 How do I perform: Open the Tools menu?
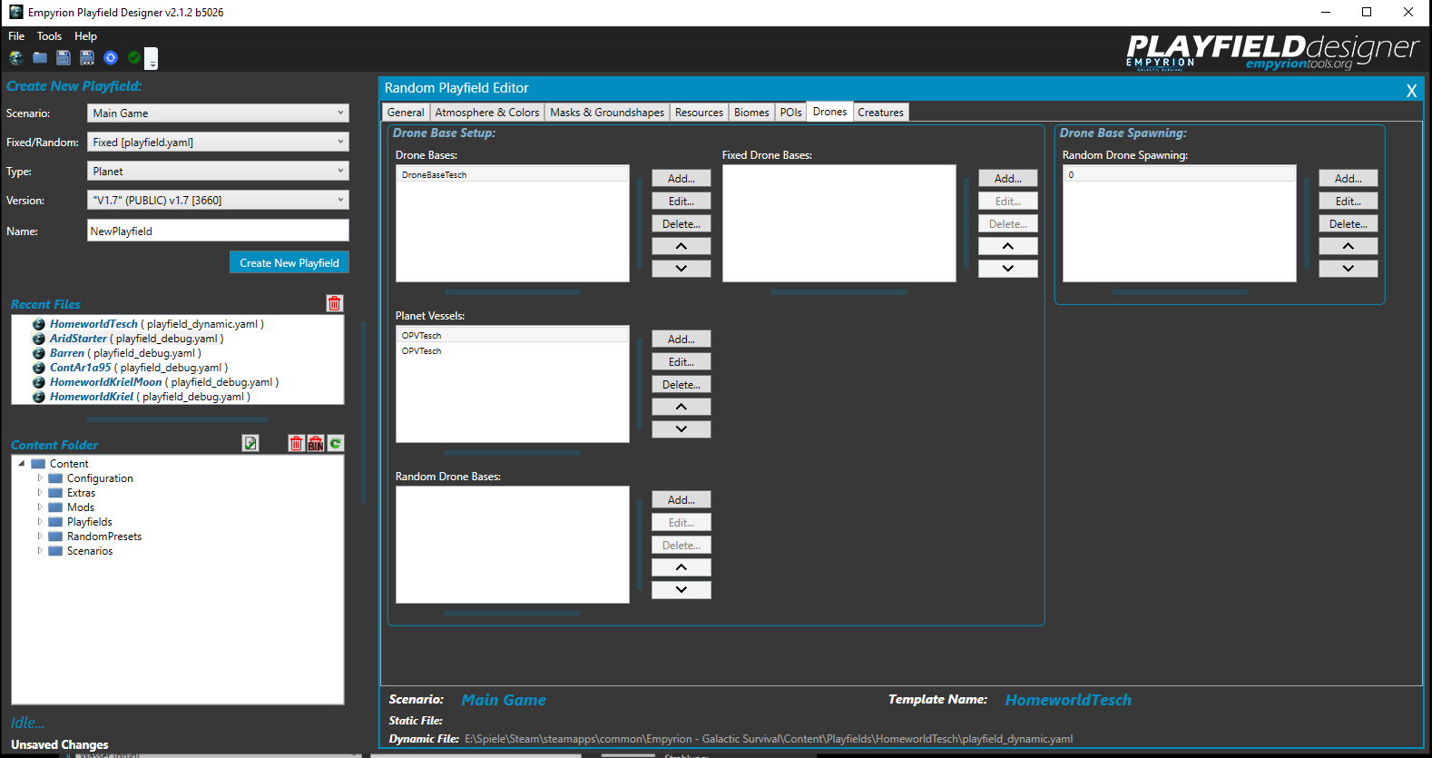[49, 36]
